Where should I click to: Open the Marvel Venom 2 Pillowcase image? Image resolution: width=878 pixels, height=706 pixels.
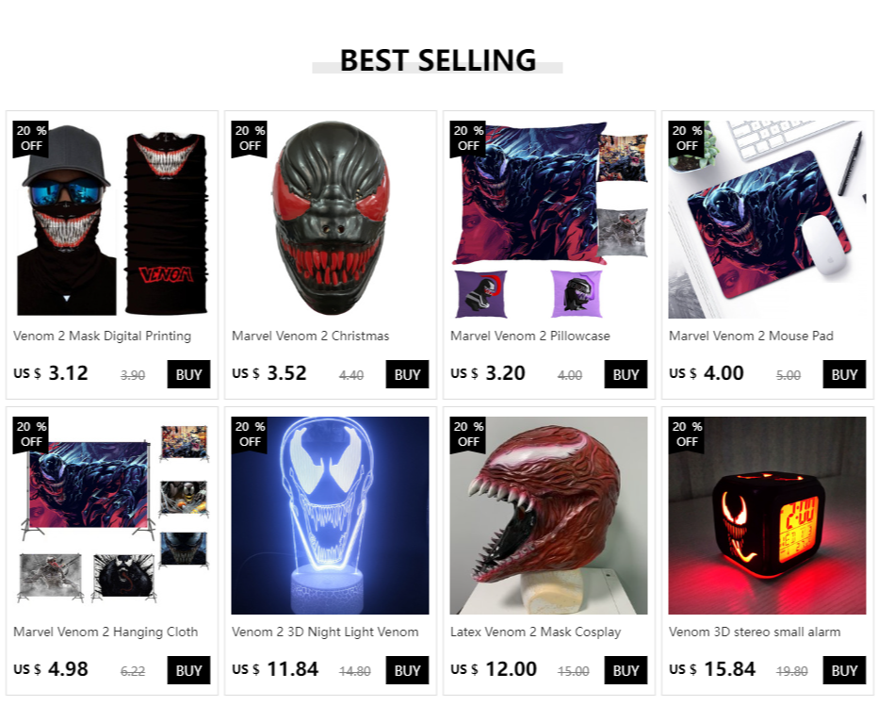point(548,220)
